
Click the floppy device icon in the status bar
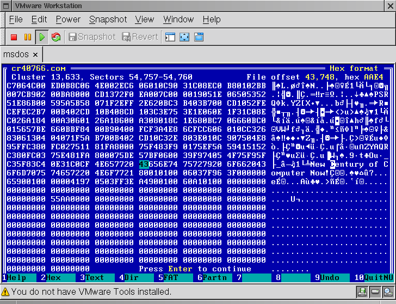pyautogui.click(x=362, y=292)
